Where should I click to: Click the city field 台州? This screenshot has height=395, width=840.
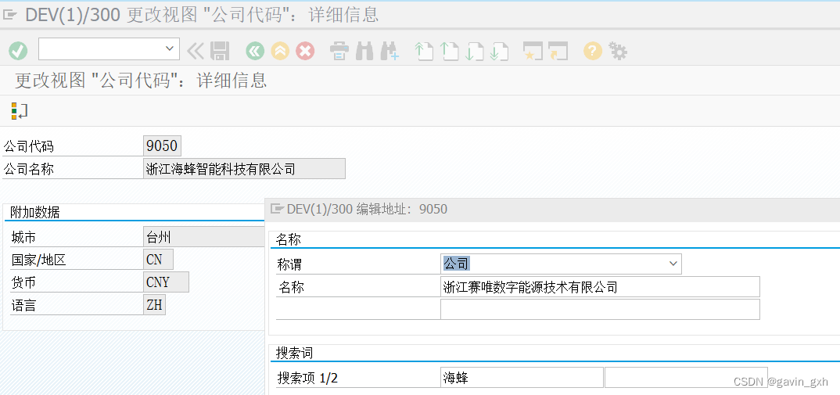coord(204,236)
